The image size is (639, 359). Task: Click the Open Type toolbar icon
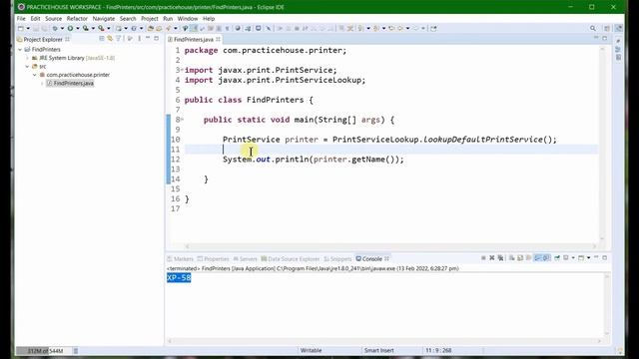[151, 28]
